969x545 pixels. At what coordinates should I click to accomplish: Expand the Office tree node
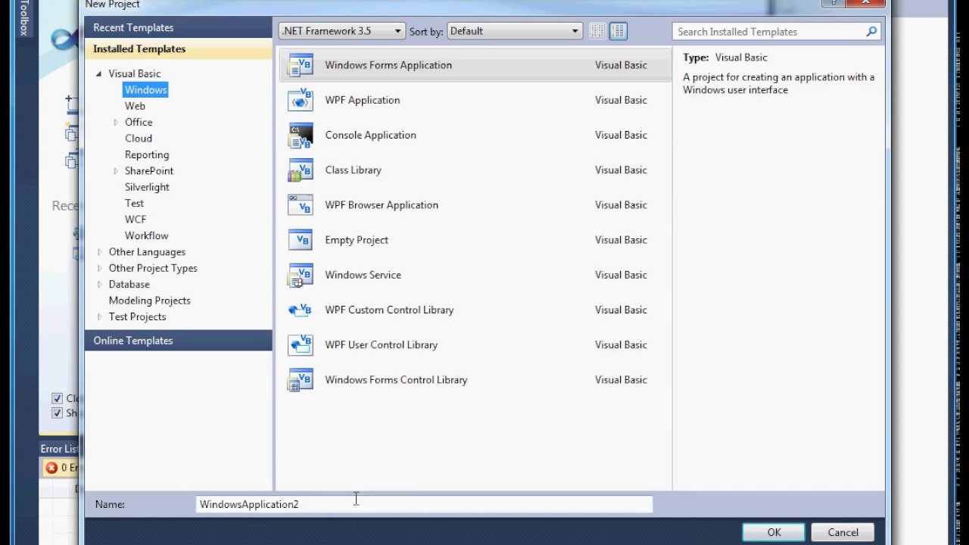[x=116, y=122]
